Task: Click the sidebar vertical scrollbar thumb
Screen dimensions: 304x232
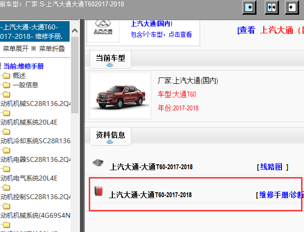Action: click(x=75, y=75)
